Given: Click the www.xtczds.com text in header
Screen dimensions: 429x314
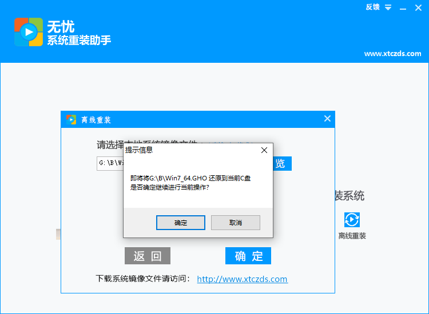Looking at the screenshot, I should (x=392, y=54).
